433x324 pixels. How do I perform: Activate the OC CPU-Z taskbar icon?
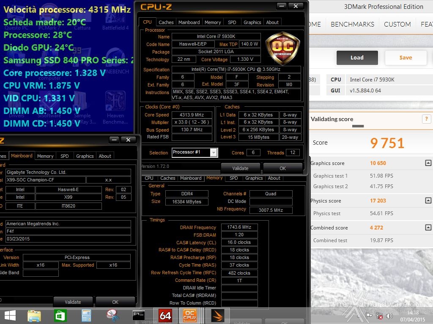[190, 316]
